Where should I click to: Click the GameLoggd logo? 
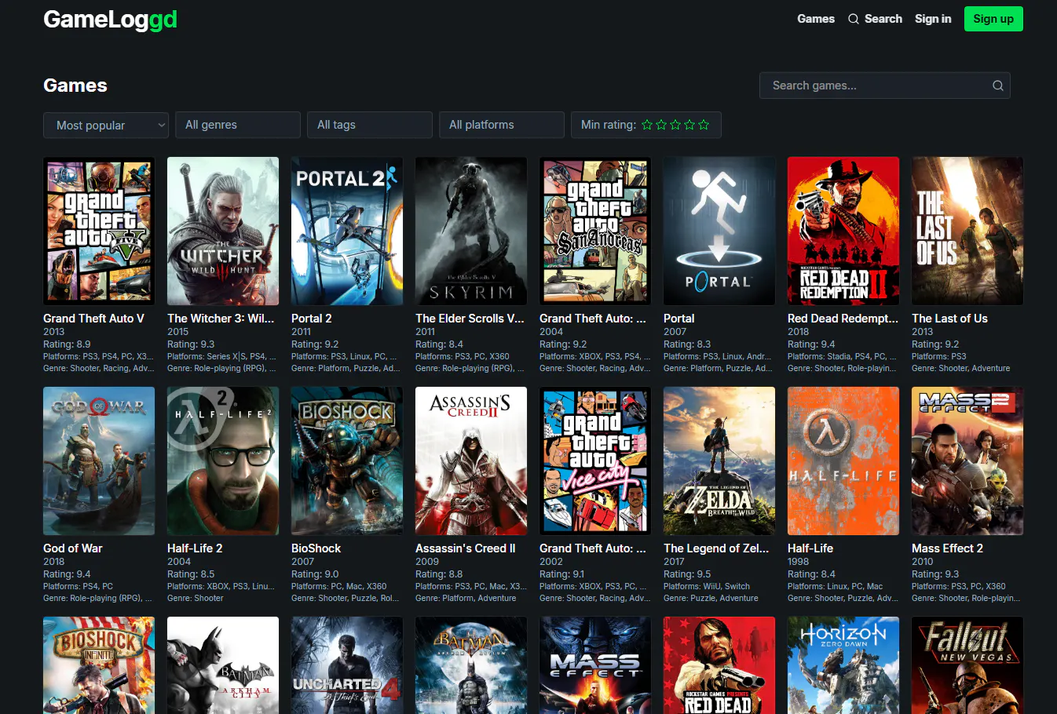tap(110, 19)
